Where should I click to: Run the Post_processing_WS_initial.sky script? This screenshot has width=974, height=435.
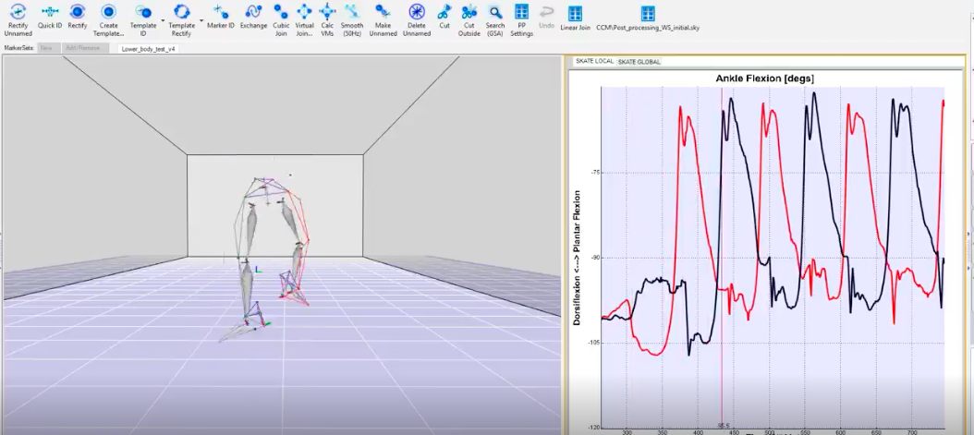point(648,18)
